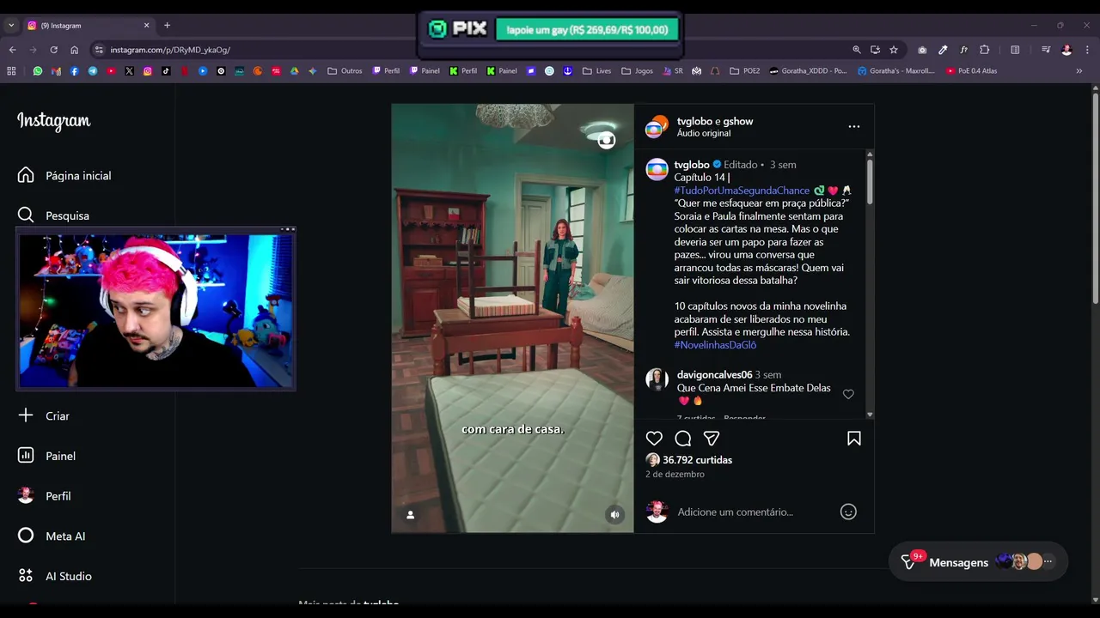This screenshot has width=1100, height=618.
Task: Click the page vertical scrollbar
Action: (x=1095, y=197)
